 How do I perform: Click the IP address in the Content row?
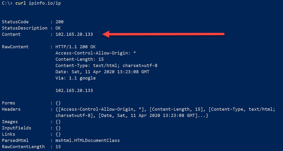[x=74, y=34]
